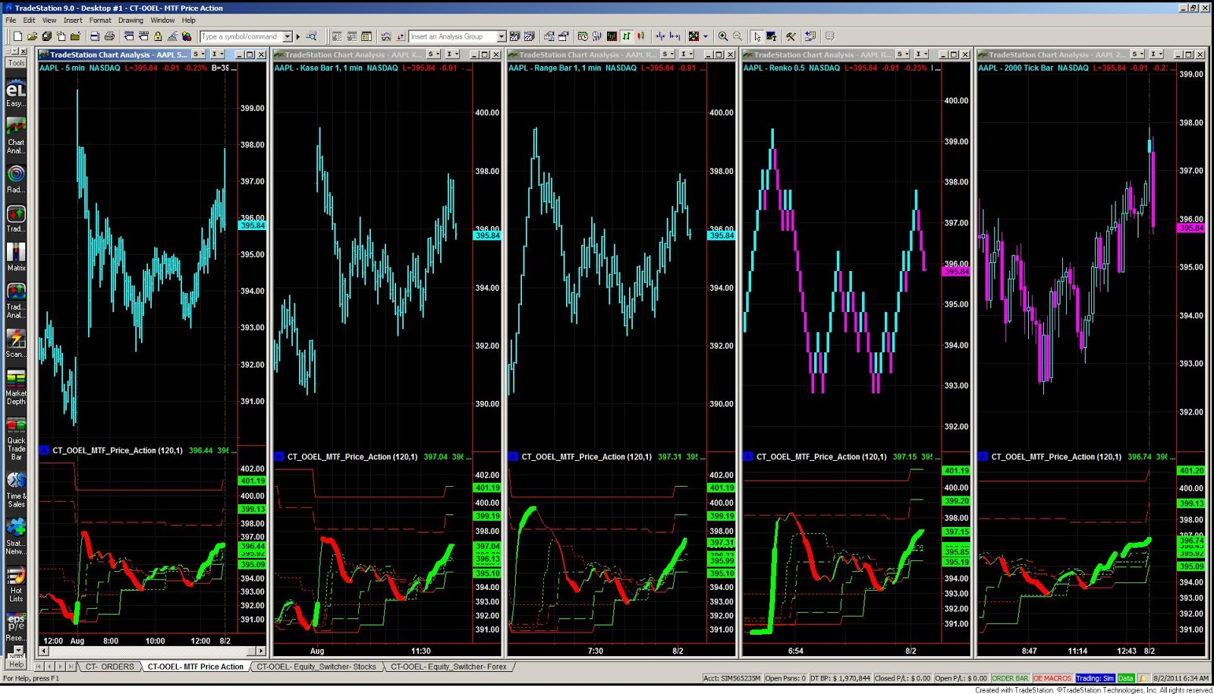Click scroll-right arrow under the AAPL 5 min chart
The height and width of the screenshot is (694, 1214).
[x=261, y=651]
